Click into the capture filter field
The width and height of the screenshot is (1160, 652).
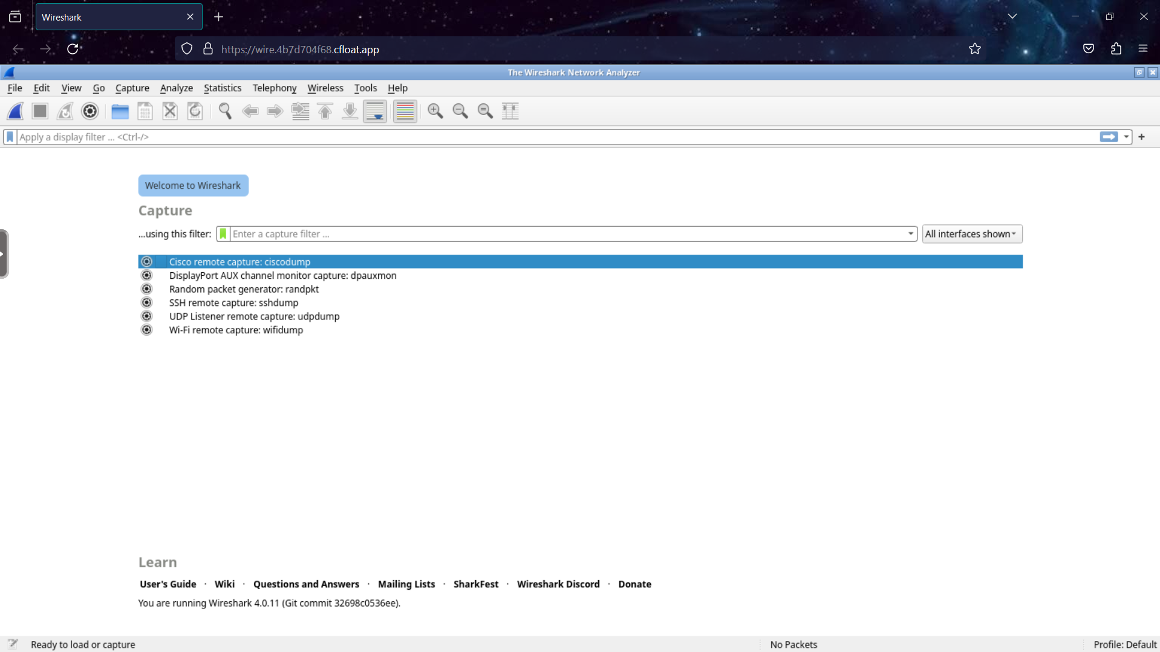[x=567, y=234]
